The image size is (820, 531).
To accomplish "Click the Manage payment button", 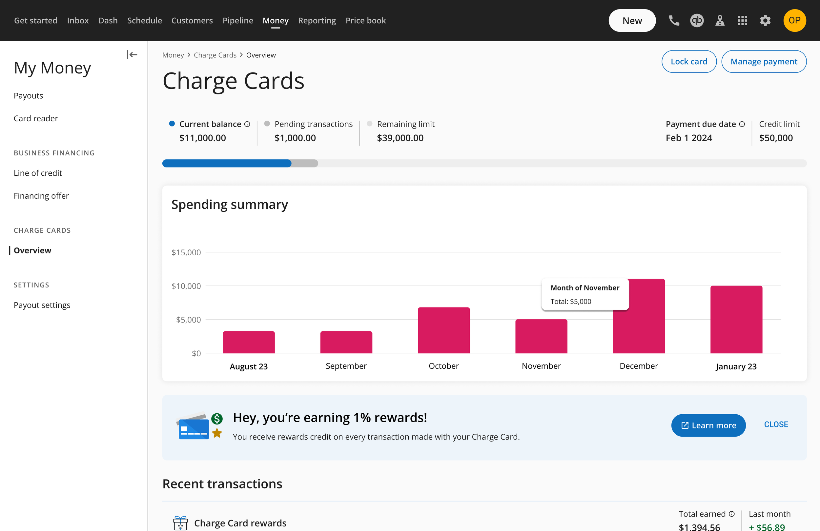I will pyautogui.click(x=764, y=62).
